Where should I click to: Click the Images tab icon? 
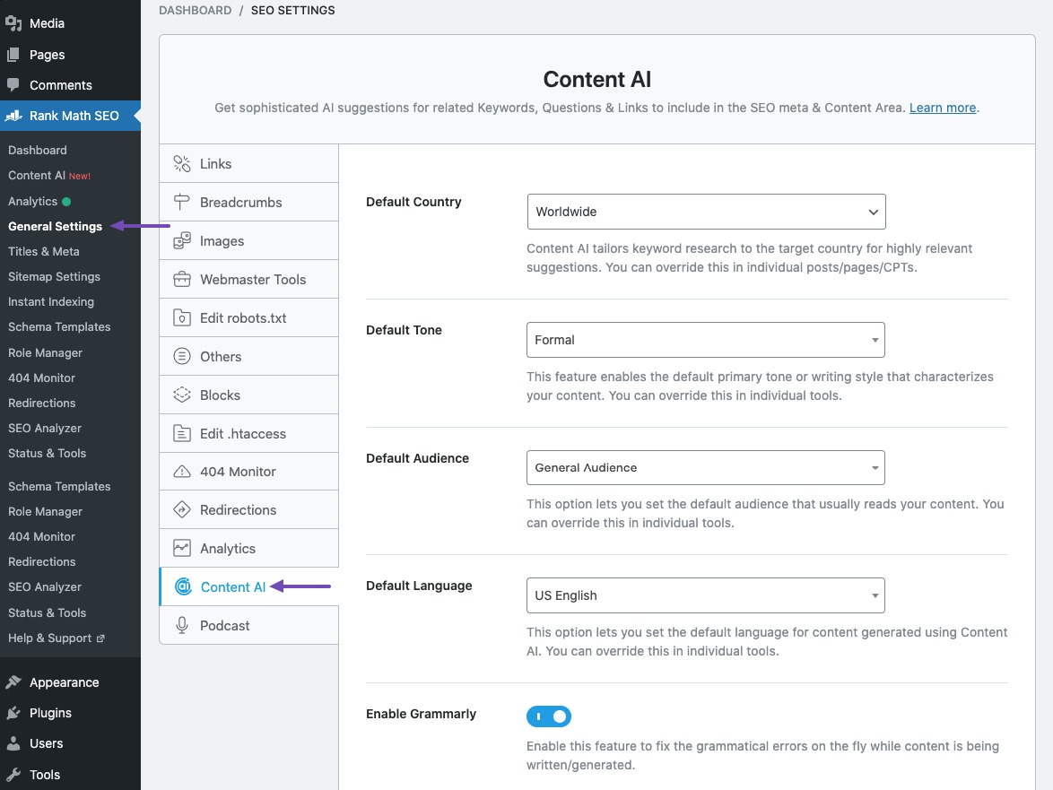(x=182, y=241)
